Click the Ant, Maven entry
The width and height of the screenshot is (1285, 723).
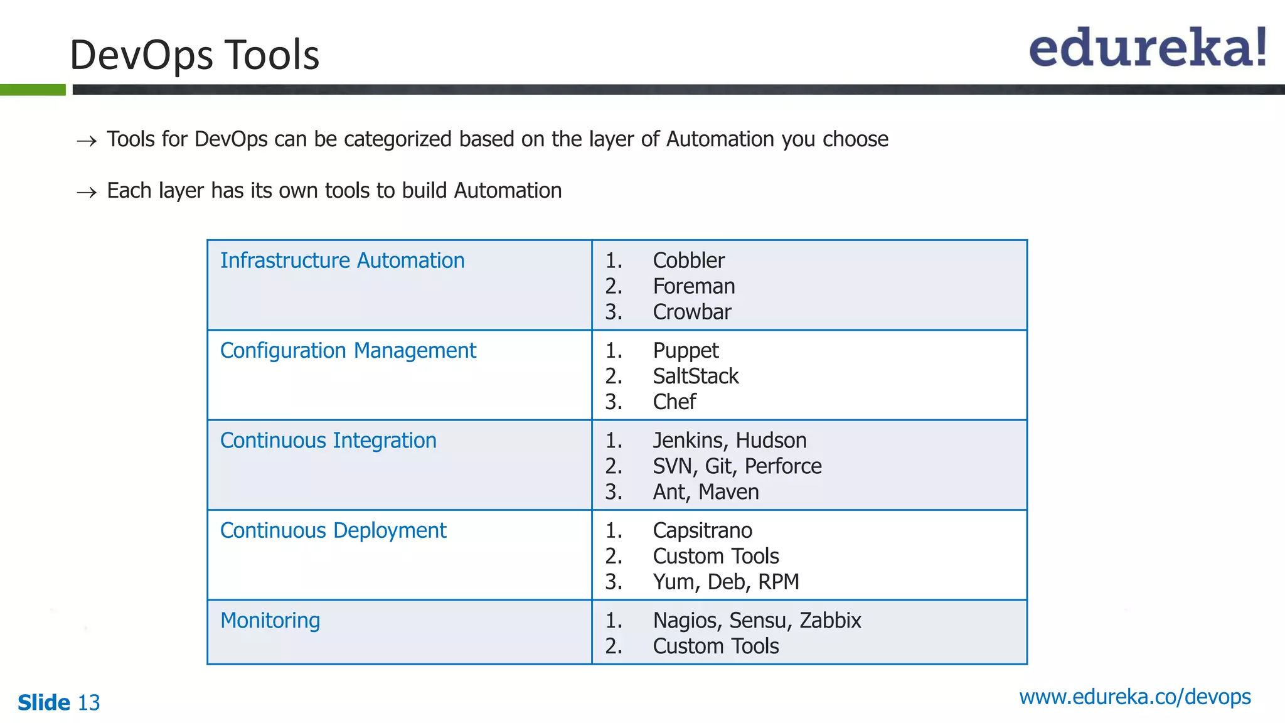coord(706,492)
